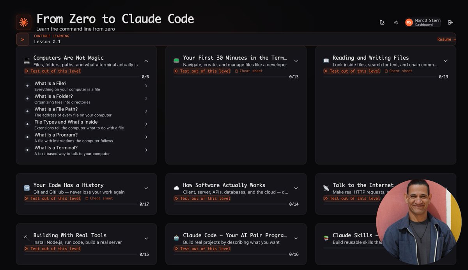Click the satellite icon on Talk to the Internet
The width and height of the screenshot is (468, 270).
coord(326,188)
